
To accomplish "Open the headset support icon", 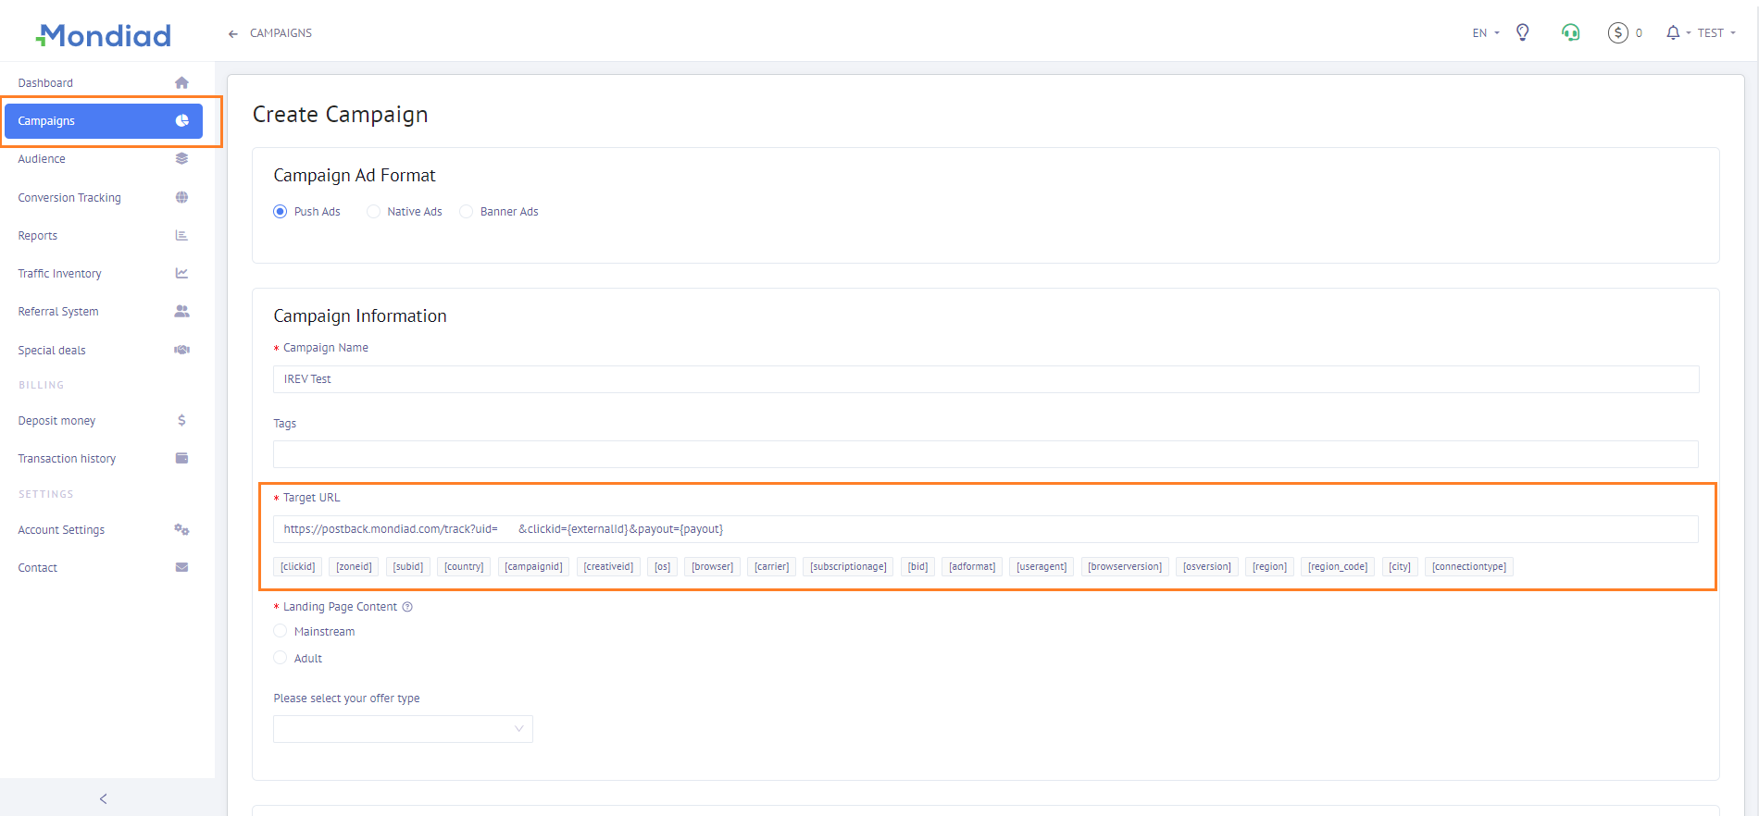I will [1570, 33].
